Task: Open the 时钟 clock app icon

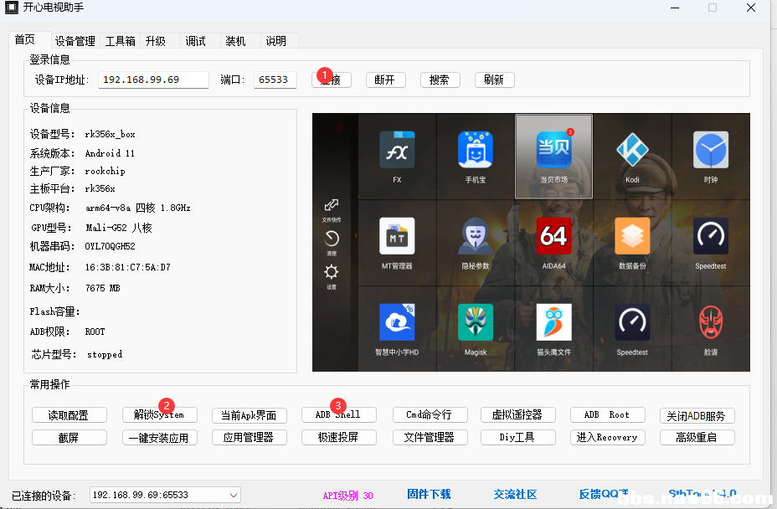Action: [710, 151]
